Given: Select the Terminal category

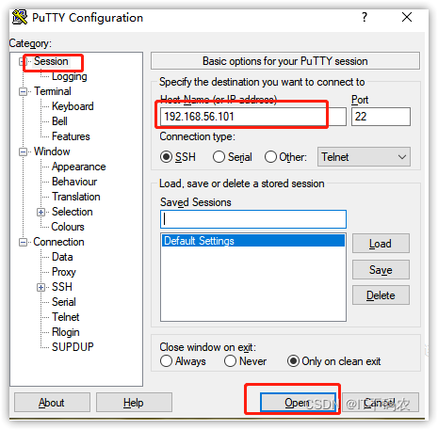Looking at the screenshot, I should 53,91.
